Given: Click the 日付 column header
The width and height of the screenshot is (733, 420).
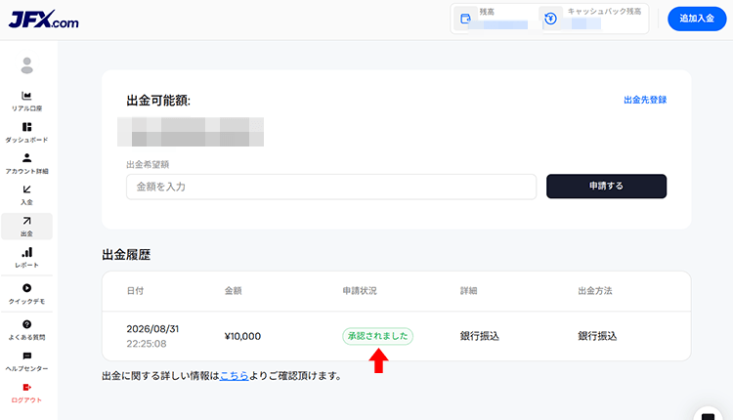Looking at the screenshot, I should tap(135, 291).
